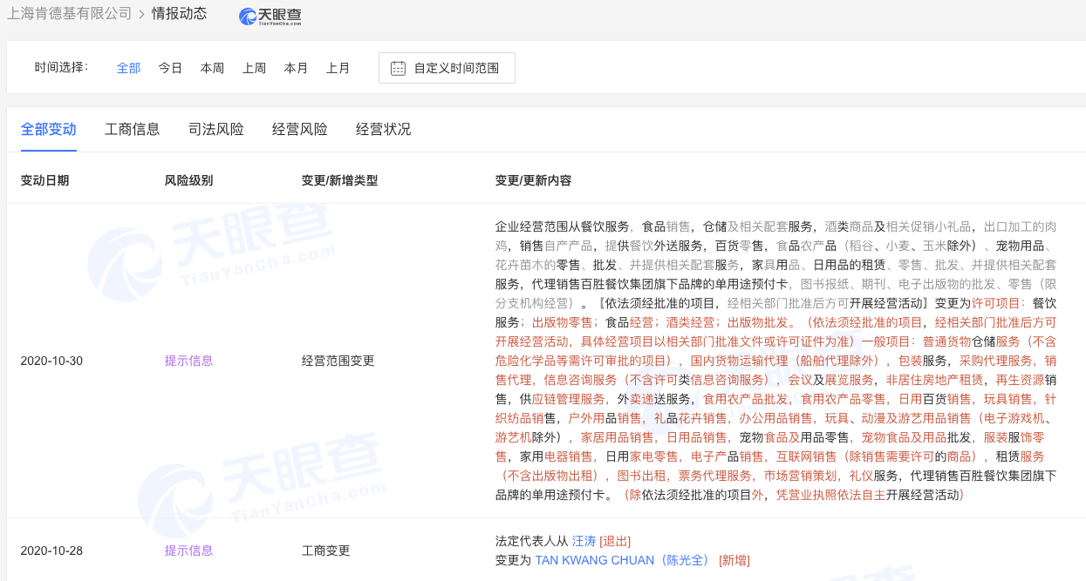Click 变更/更新内容 column header
1086x581 pixels.
pyautogui.click(x=534, y=181)
